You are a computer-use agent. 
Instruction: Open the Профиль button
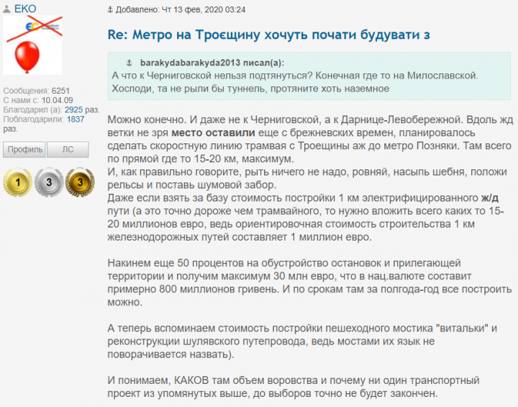(x=24, y=150)
